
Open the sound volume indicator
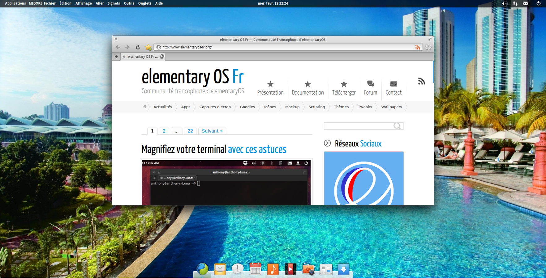505,3
